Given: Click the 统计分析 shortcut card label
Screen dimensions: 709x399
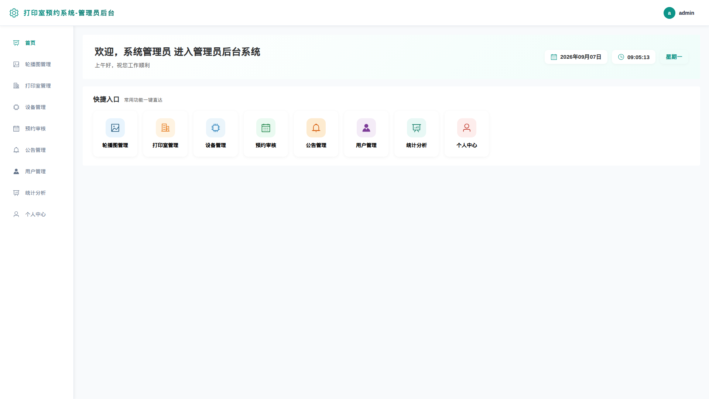Looking at the screenshot, I should coord(417,145).
